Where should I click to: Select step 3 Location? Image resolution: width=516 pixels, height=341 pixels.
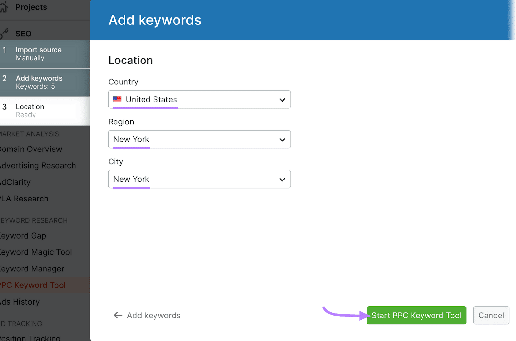(x=45, y=111)
